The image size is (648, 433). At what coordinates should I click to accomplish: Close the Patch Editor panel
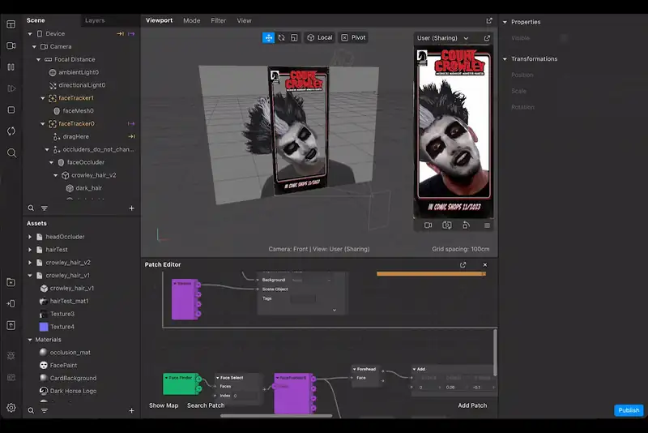484,264
